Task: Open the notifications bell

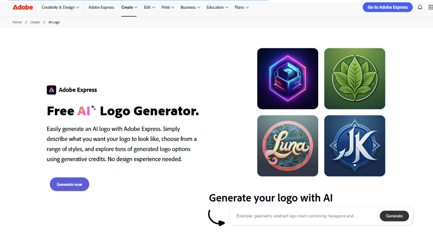Action: click(420, 7)
